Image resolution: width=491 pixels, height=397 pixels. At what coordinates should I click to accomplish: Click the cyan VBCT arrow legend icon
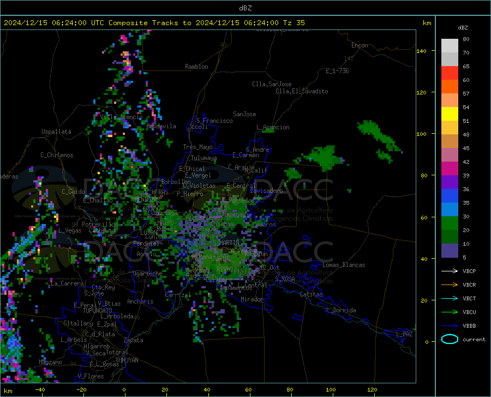tap(450, 298)
